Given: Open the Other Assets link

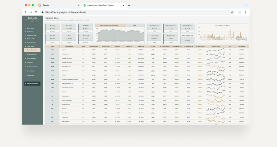Looking at the screenshot, I should (31, 46).
